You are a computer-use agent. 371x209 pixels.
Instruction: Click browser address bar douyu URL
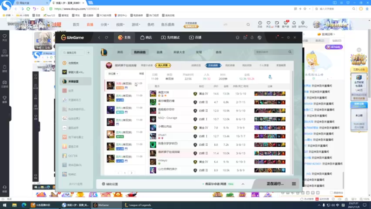(77, 9)
